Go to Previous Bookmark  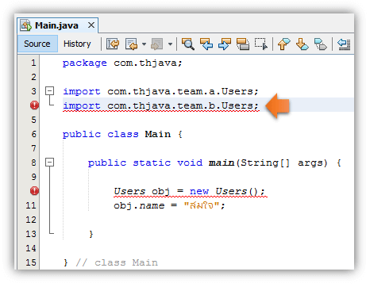(284, 44)
